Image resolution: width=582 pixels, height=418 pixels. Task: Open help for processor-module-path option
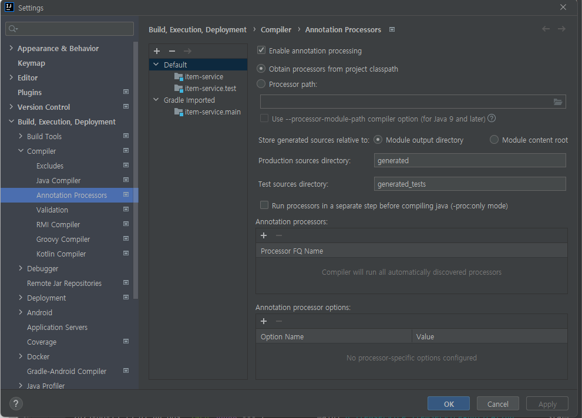pos(492,119)
